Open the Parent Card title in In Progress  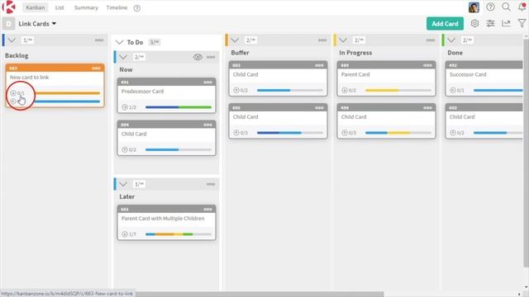pyautogui.click(x=355, y=74)
